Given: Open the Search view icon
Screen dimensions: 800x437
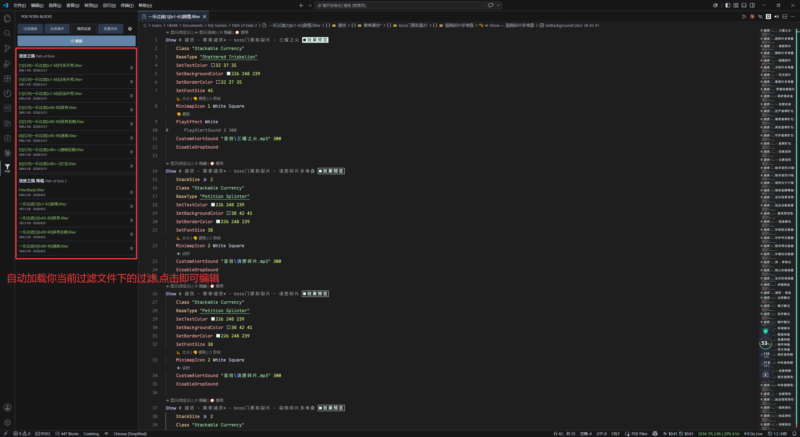Looking at the screenshot, I should point(7,33).
